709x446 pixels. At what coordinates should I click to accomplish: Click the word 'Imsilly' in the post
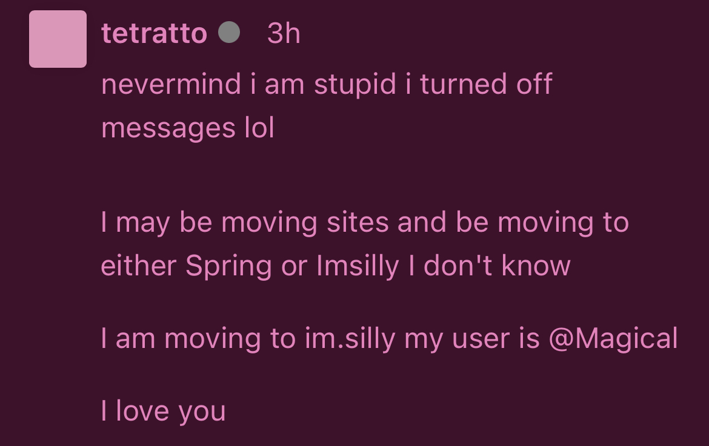pyautogui.click(x=358, y=266)
